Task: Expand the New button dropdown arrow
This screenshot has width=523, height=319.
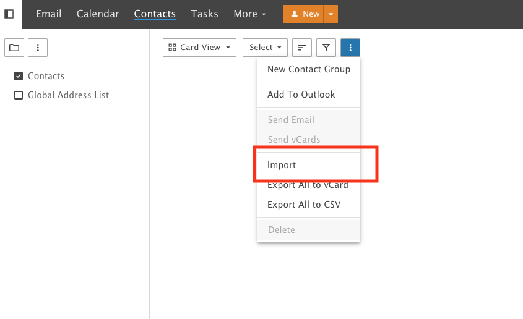Action: click(x=332, y=14)
